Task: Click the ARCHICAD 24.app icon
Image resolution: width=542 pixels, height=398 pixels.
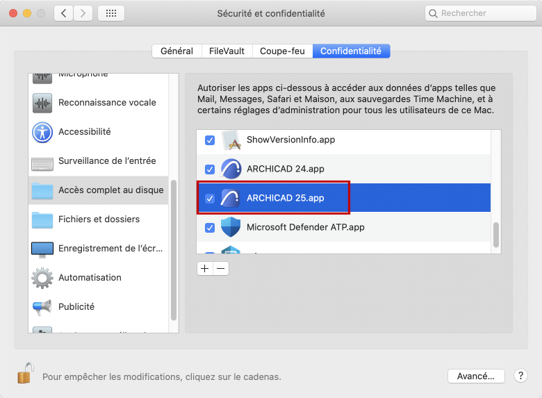Action: tap(231, 169)
